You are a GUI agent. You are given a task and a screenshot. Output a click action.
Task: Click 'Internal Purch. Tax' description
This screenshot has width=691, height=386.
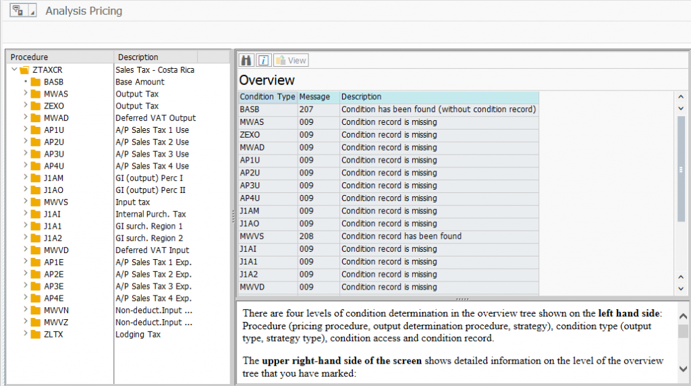pos(150,214)
